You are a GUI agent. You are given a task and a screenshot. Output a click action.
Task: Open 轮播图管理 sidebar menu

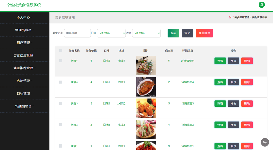(x=25, y=106)
